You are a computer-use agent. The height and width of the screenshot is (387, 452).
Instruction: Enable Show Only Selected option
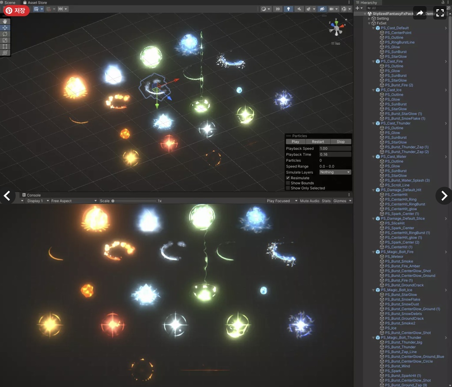tap(287, 188)
